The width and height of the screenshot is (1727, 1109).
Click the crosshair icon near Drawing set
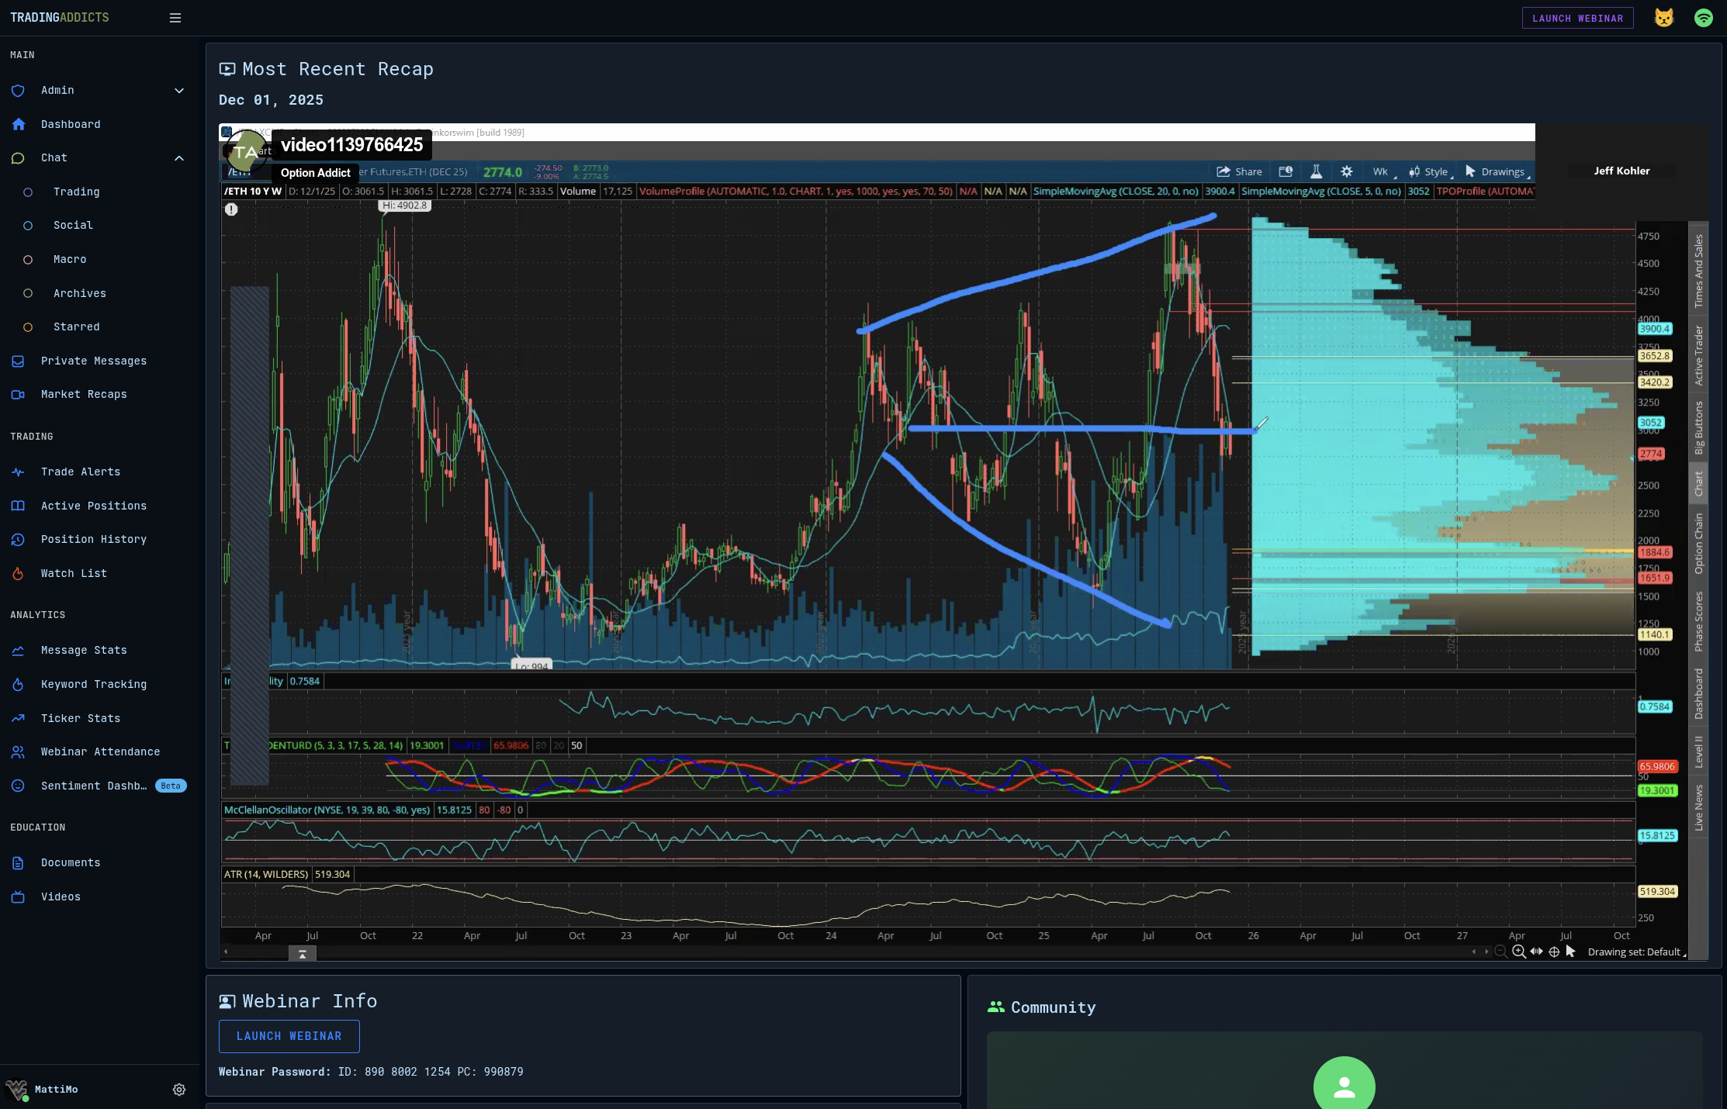pos(1554,952)
